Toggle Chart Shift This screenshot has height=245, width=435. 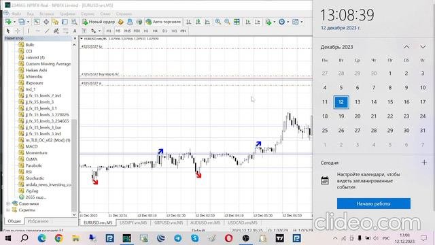pos(258,22)
